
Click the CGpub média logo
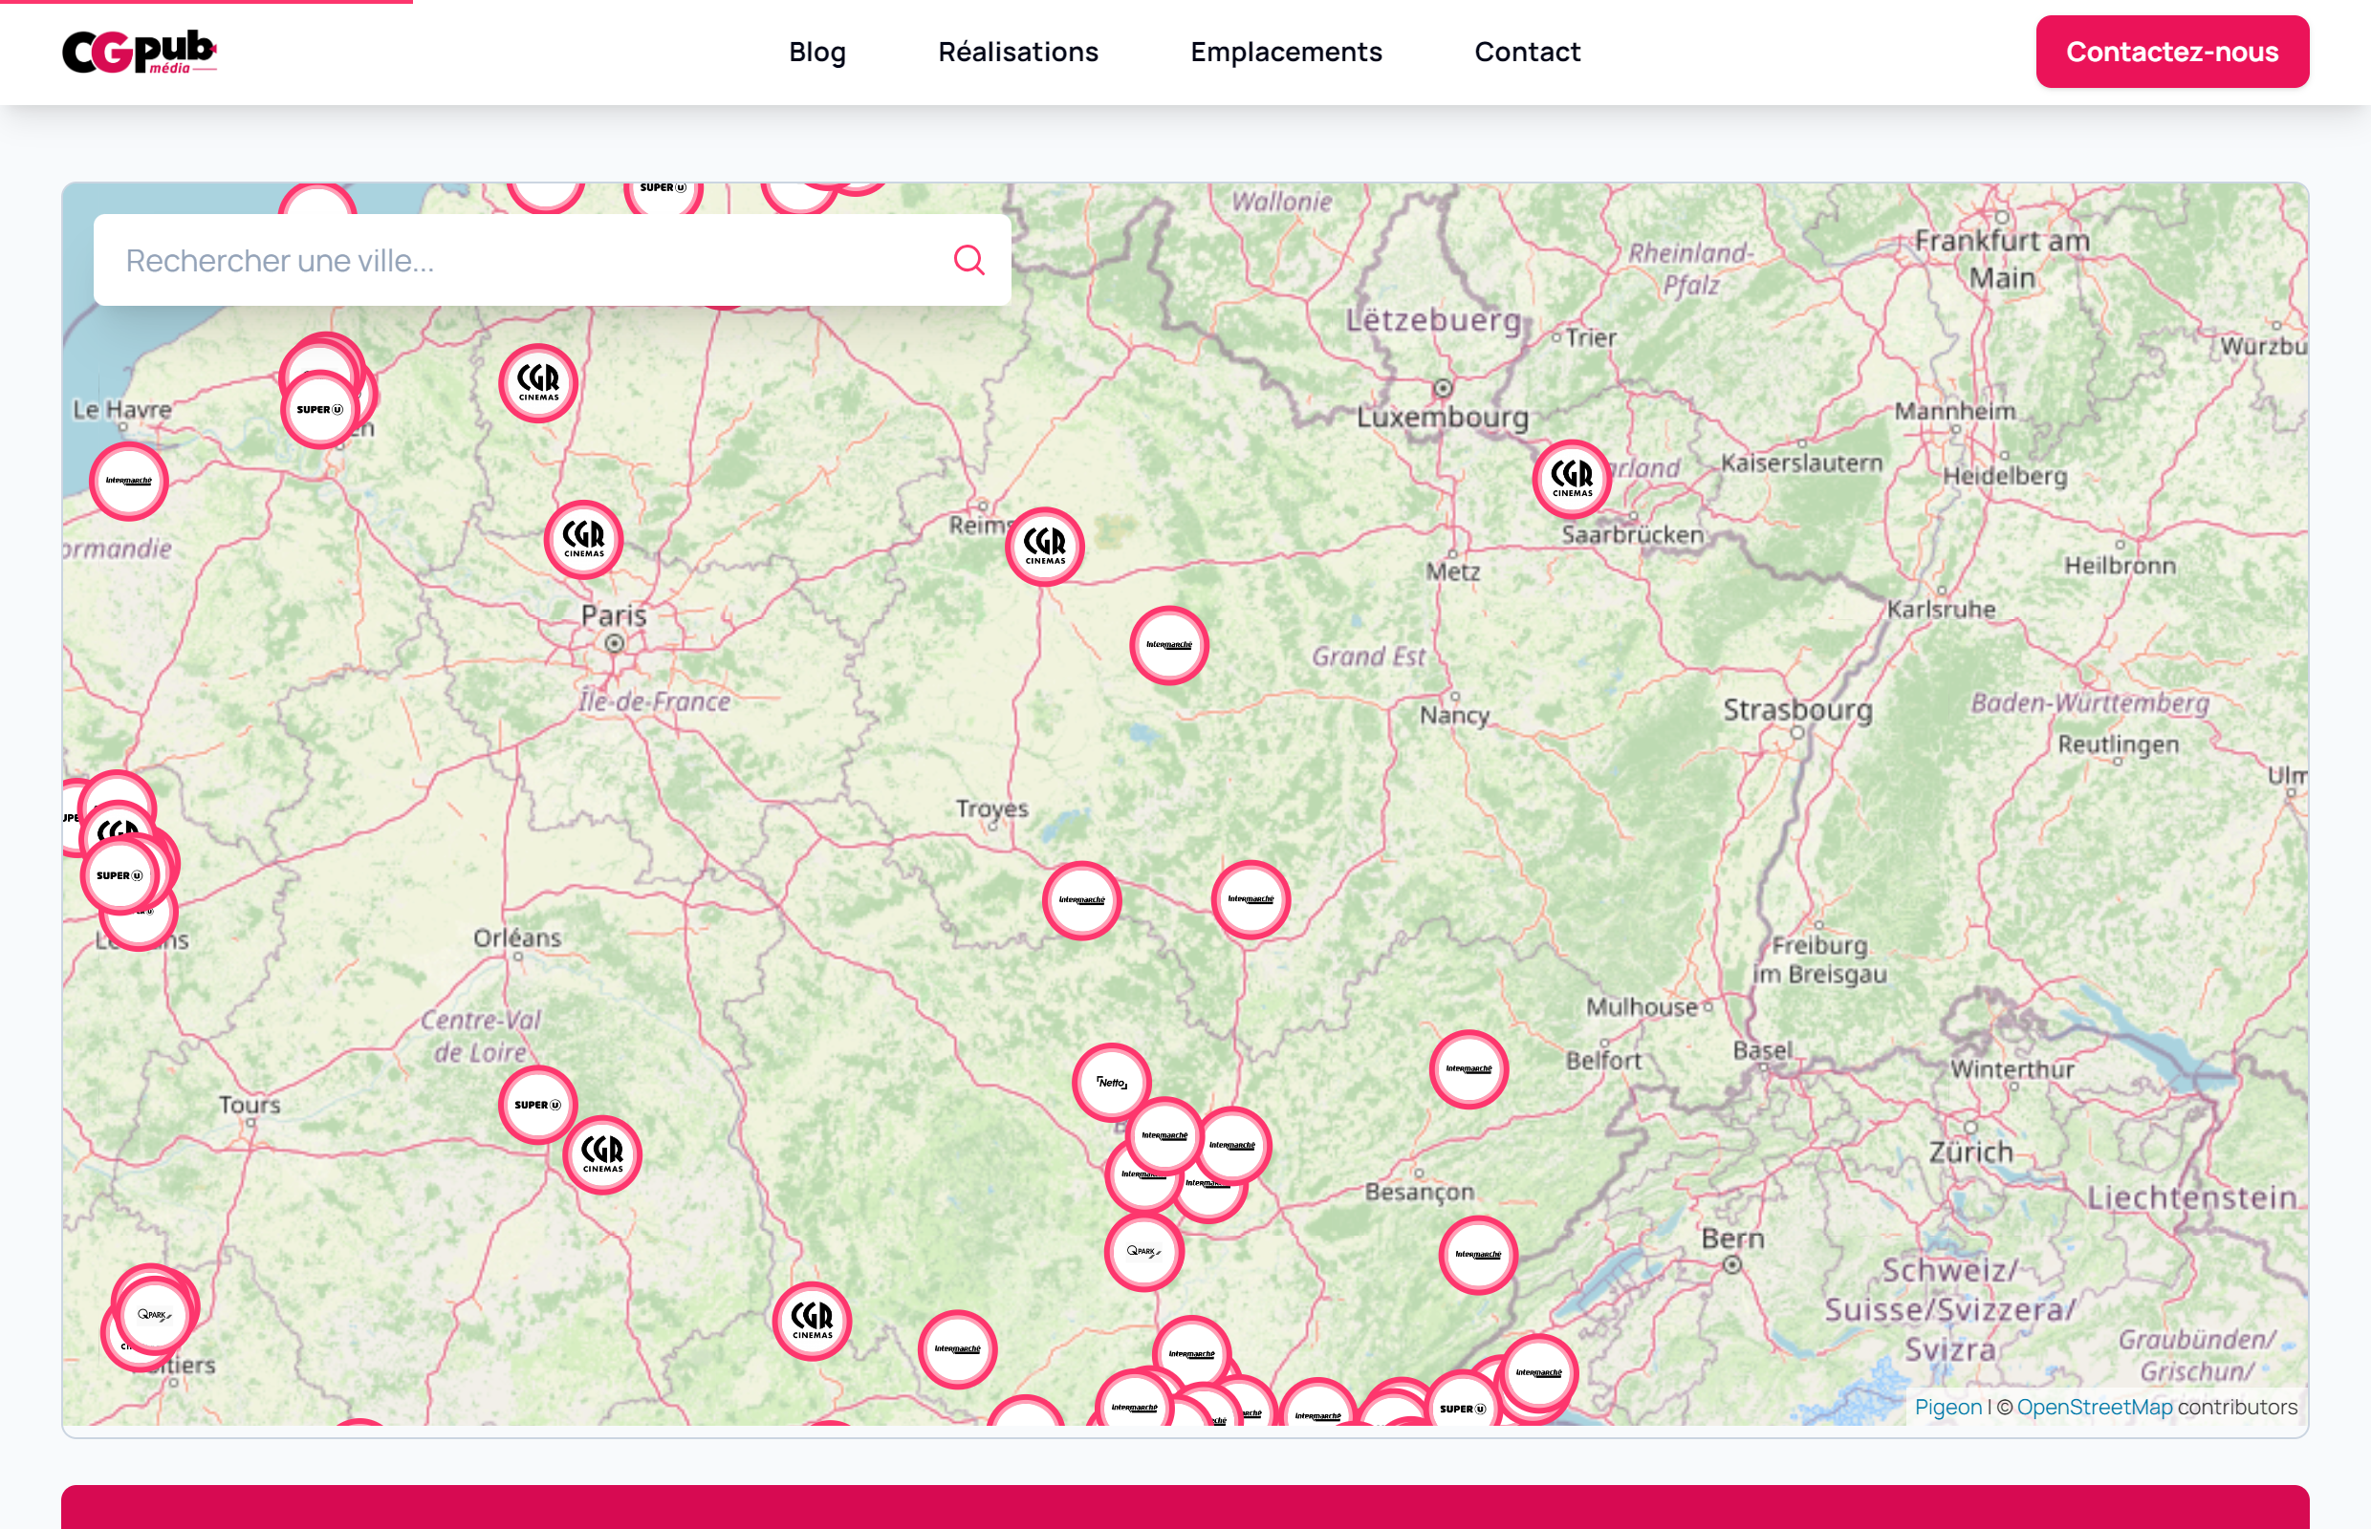tap(139, 52)
